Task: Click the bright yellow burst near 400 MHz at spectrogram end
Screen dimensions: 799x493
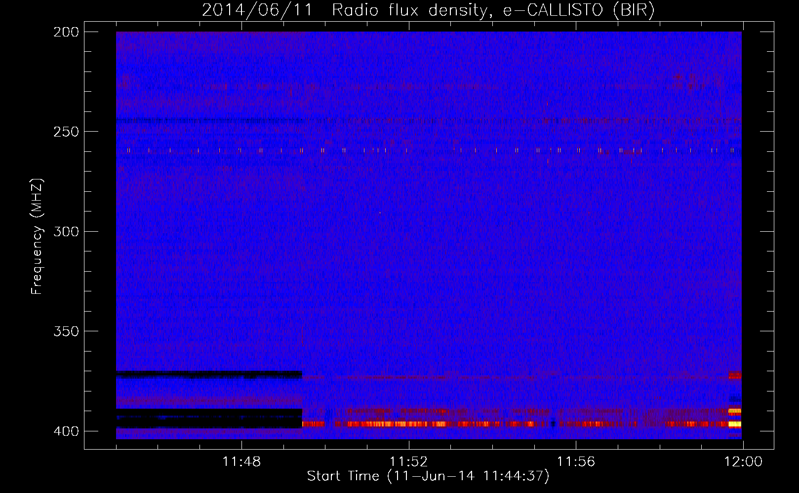Action: click(x=735, y=424)
